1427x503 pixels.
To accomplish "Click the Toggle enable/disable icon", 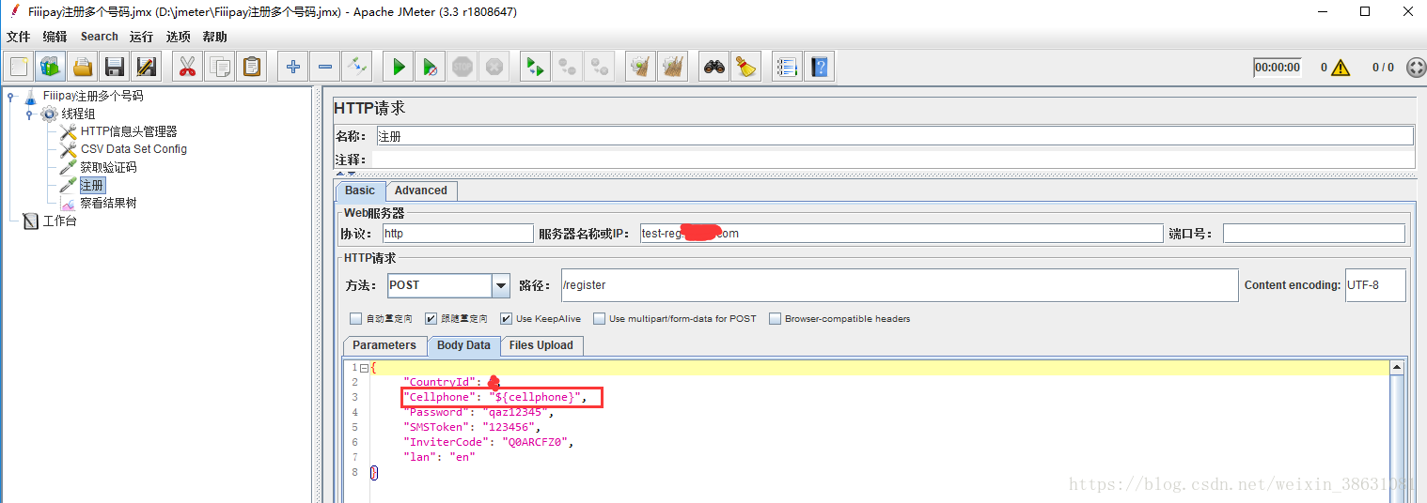I will (x=356, y=67).
